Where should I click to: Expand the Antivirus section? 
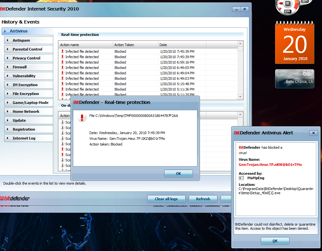coord(27,31)
